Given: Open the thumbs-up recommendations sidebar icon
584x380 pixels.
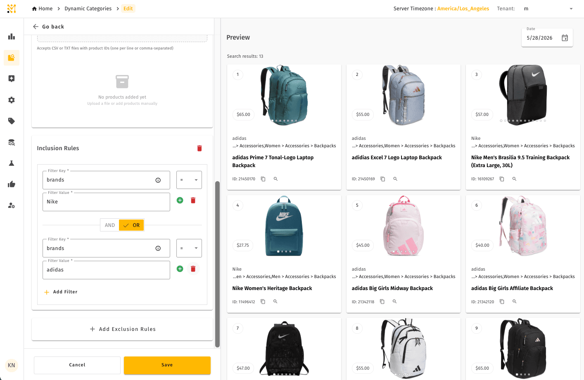Looking at the screenshot, I should point(12,184).
